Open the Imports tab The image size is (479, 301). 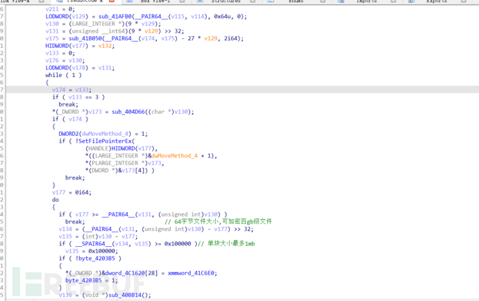point(367,2)
